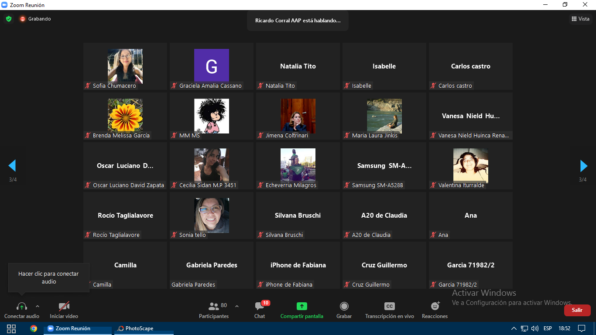The image size is (596, 335).
Task: Switch to PhotoScape taskbar item
Action: pos(144,328)
